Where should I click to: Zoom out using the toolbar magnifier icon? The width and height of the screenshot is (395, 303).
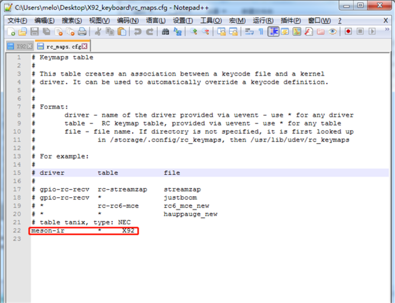[x=205, y=32]
